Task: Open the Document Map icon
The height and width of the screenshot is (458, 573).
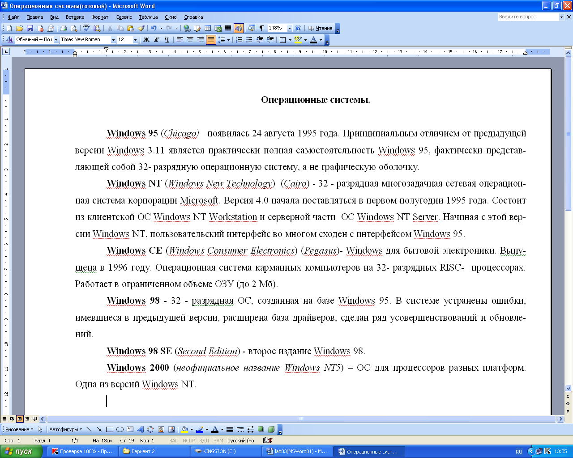Action: [252, 28]
